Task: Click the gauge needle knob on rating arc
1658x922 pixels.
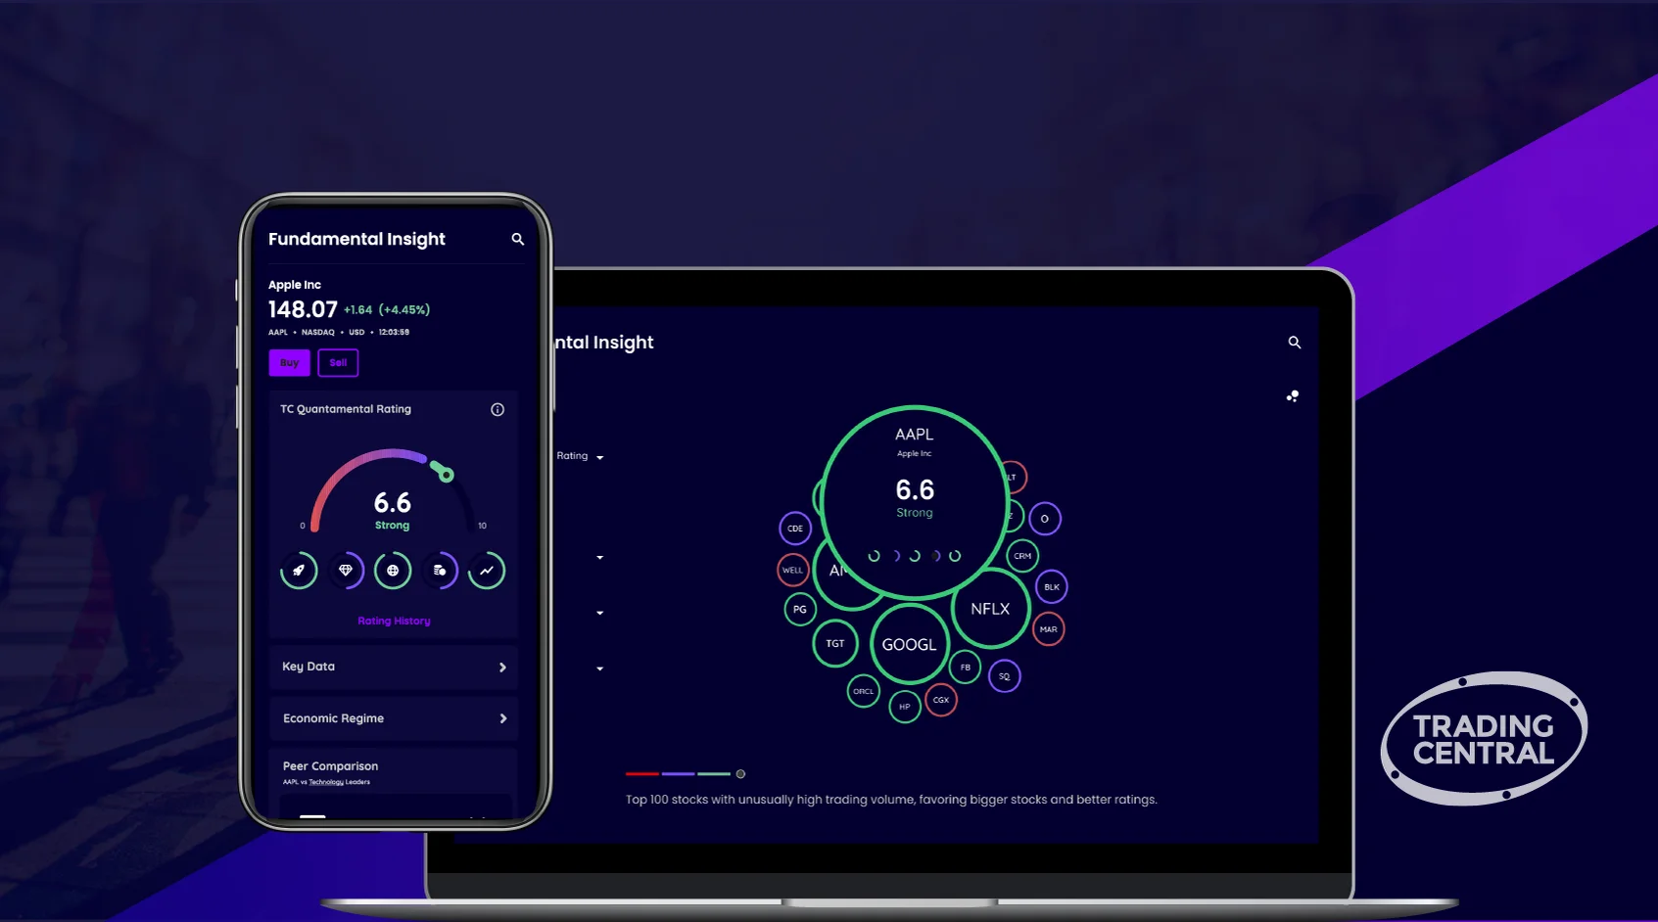Action: click(x=447, y=475)
